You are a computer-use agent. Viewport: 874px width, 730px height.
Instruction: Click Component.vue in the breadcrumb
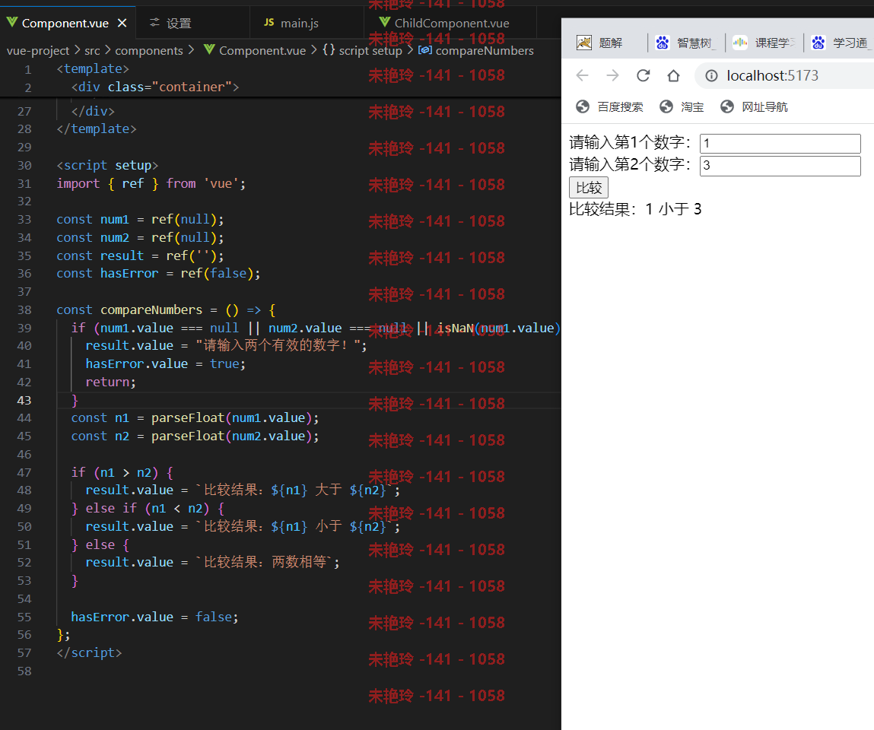coord(262,51)
